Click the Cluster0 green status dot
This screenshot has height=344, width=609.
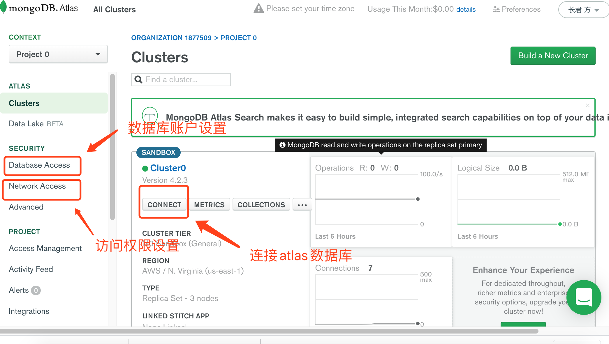(x=145, y=169)
